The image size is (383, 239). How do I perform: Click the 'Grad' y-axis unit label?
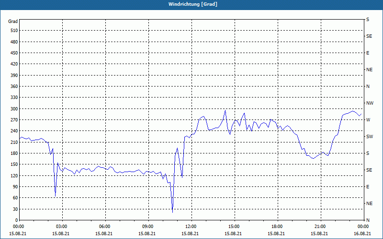13,22
